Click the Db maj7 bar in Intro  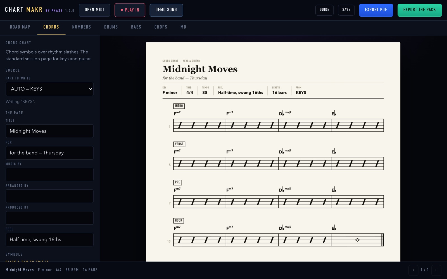305,125
